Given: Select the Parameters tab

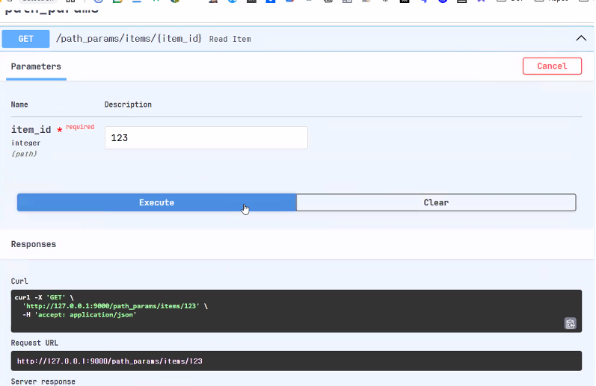Looking at the screenshot, I should 36,66.
